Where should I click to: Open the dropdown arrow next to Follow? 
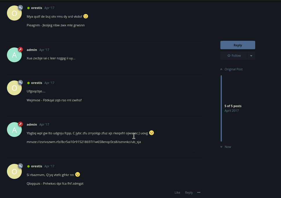(x=251, y=56)
